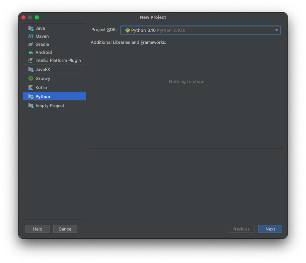Click the 'Nothing to show' frameworks panel
This screenshot has width=306, height=263.
tap(186, 97)
